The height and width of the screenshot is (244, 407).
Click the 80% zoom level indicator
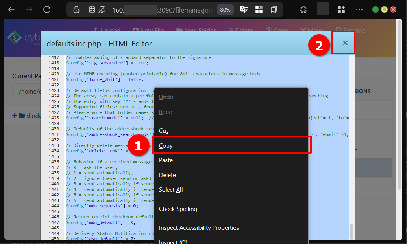pyautogui.click(x=225, y=10)
